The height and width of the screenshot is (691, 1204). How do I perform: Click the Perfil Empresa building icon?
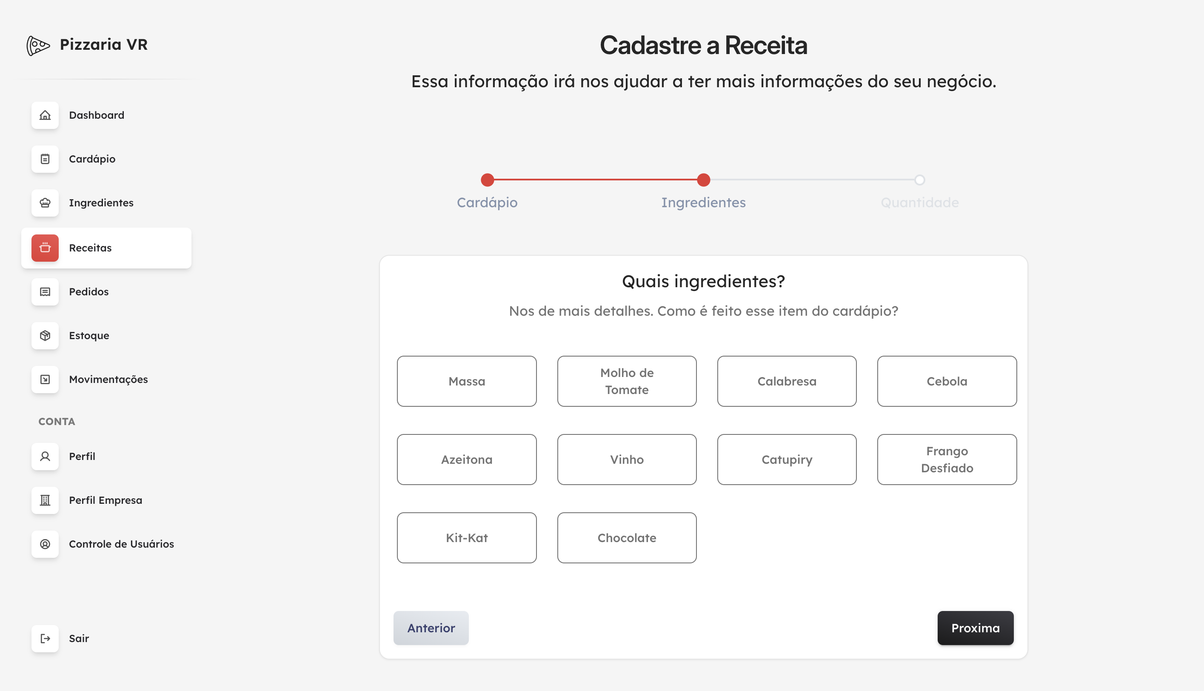[45, 500]
